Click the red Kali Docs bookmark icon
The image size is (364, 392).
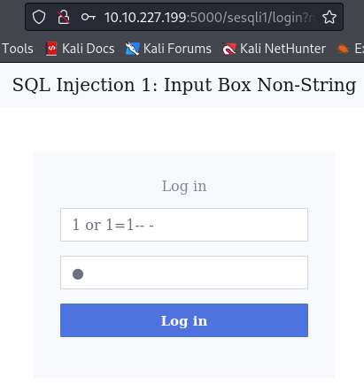pyautogui.click(x=51, y=49)
